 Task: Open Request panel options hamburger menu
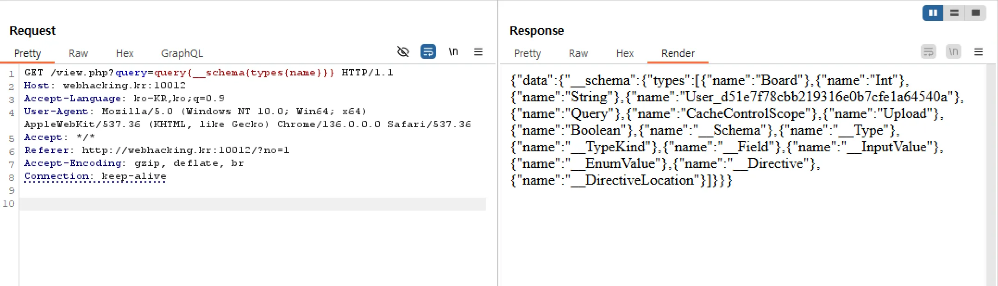pos(478,52)
